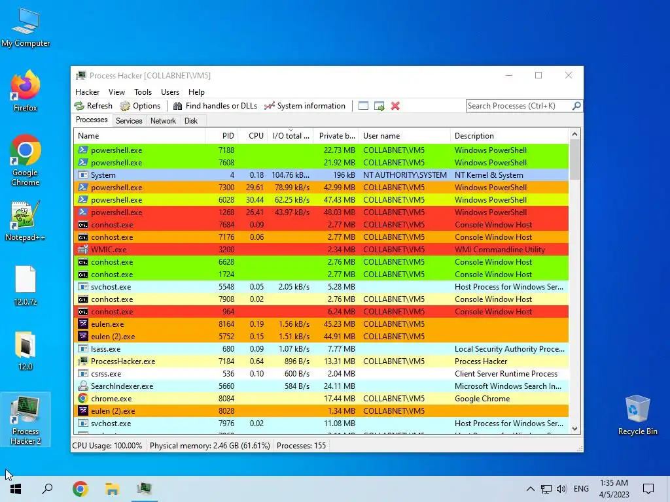
Task: Click the find window icon in toolbar
Action: tap(363, 106)
